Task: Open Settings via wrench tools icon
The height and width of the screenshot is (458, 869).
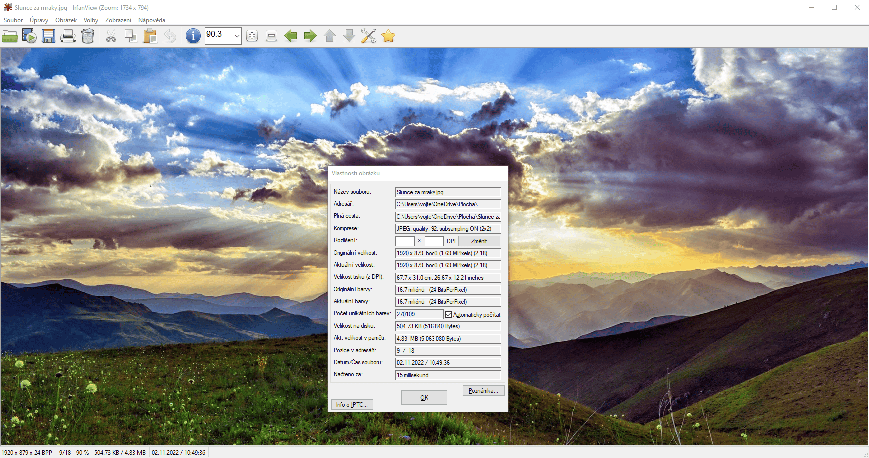Action: 369,36
